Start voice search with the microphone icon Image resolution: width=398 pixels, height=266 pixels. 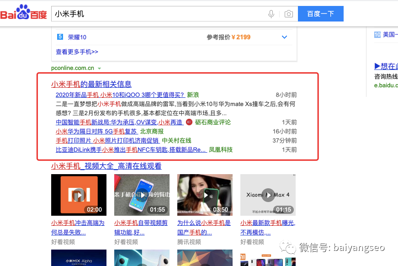(x=271, y=14)
